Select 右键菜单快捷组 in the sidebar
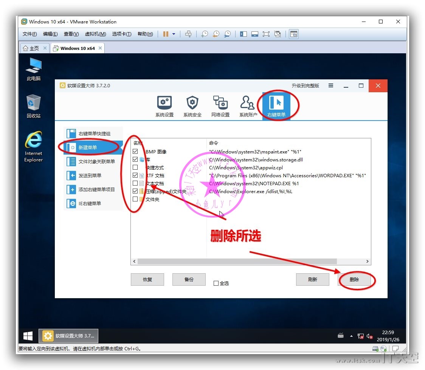Viewport: 425px width, 370px height. pyautogui.click(x=93, y=133)
